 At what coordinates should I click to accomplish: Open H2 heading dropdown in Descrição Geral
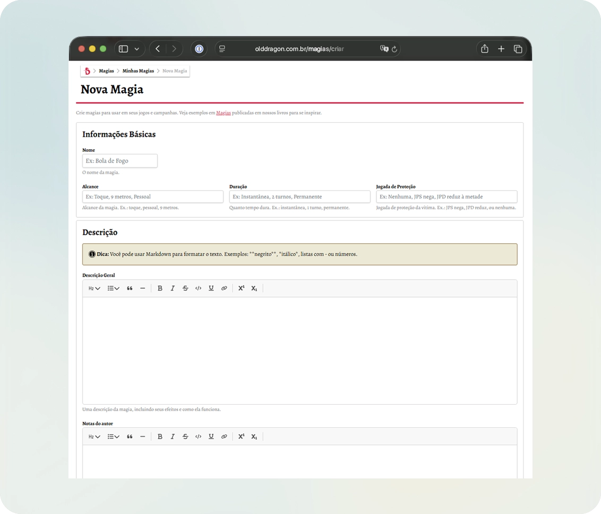[95, 288]
